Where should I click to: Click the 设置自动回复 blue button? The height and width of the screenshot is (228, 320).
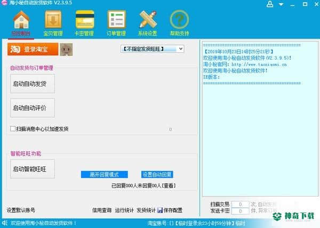point(157,175)
